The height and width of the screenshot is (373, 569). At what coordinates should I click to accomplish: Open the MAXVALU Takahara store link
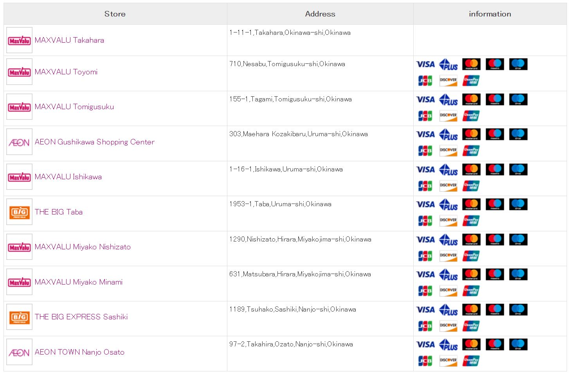tap(69, 40)
